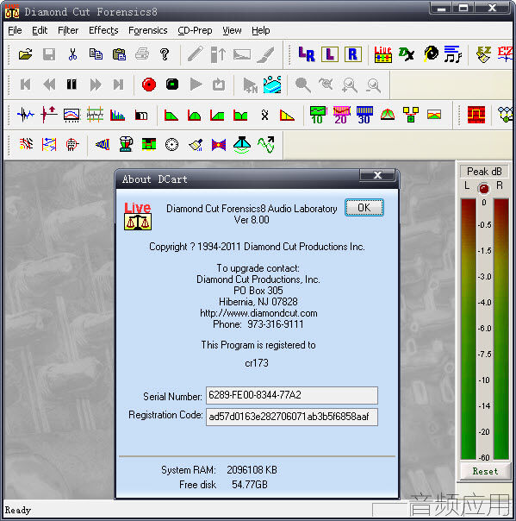The image size is (516, 521).
Task: Click the Dx toolbar icon
Action: [406, 54]
